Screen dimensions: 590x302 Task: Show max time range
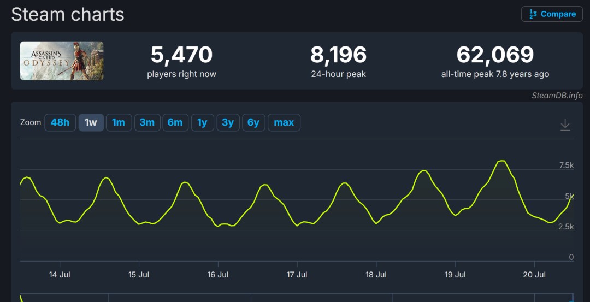tap(284, 123)
